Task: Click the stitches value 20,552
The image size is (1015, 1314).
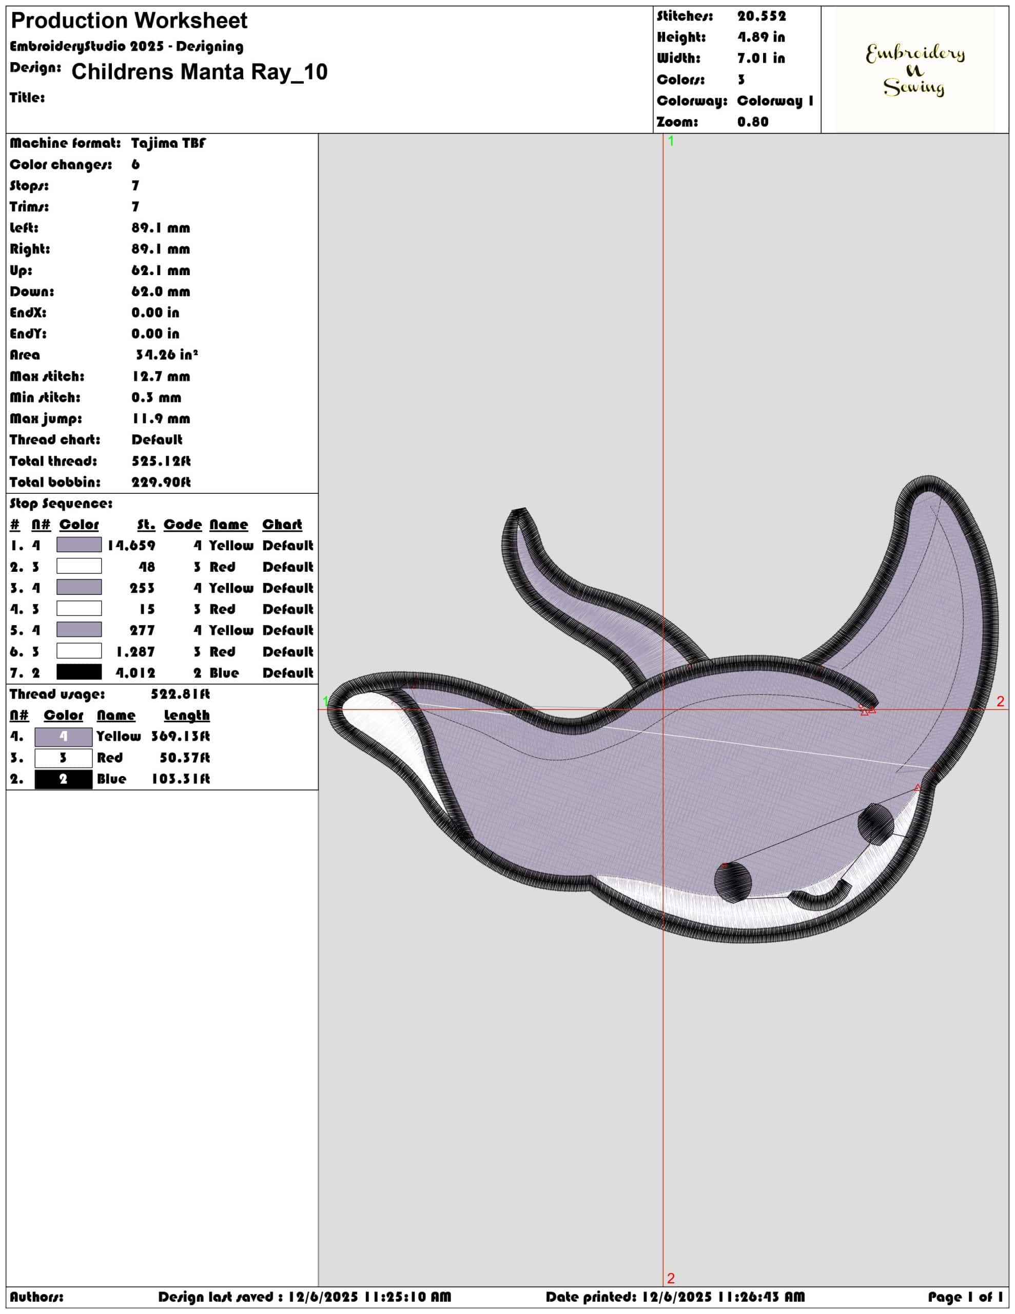Action: (761, 16)
